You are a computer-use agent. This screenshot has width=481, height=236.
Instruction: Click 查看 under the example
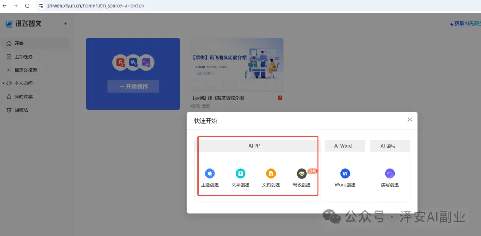coord(206,106)
